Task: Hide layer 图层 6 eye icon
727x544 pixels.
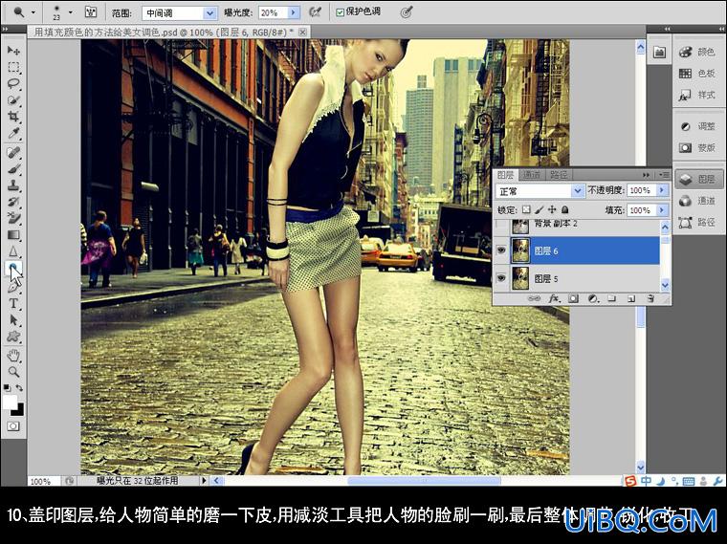Action: [x=501, y=250]
